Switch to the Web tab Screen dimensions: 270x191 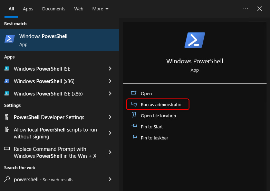pyautogui.click(x=79, y=9)
